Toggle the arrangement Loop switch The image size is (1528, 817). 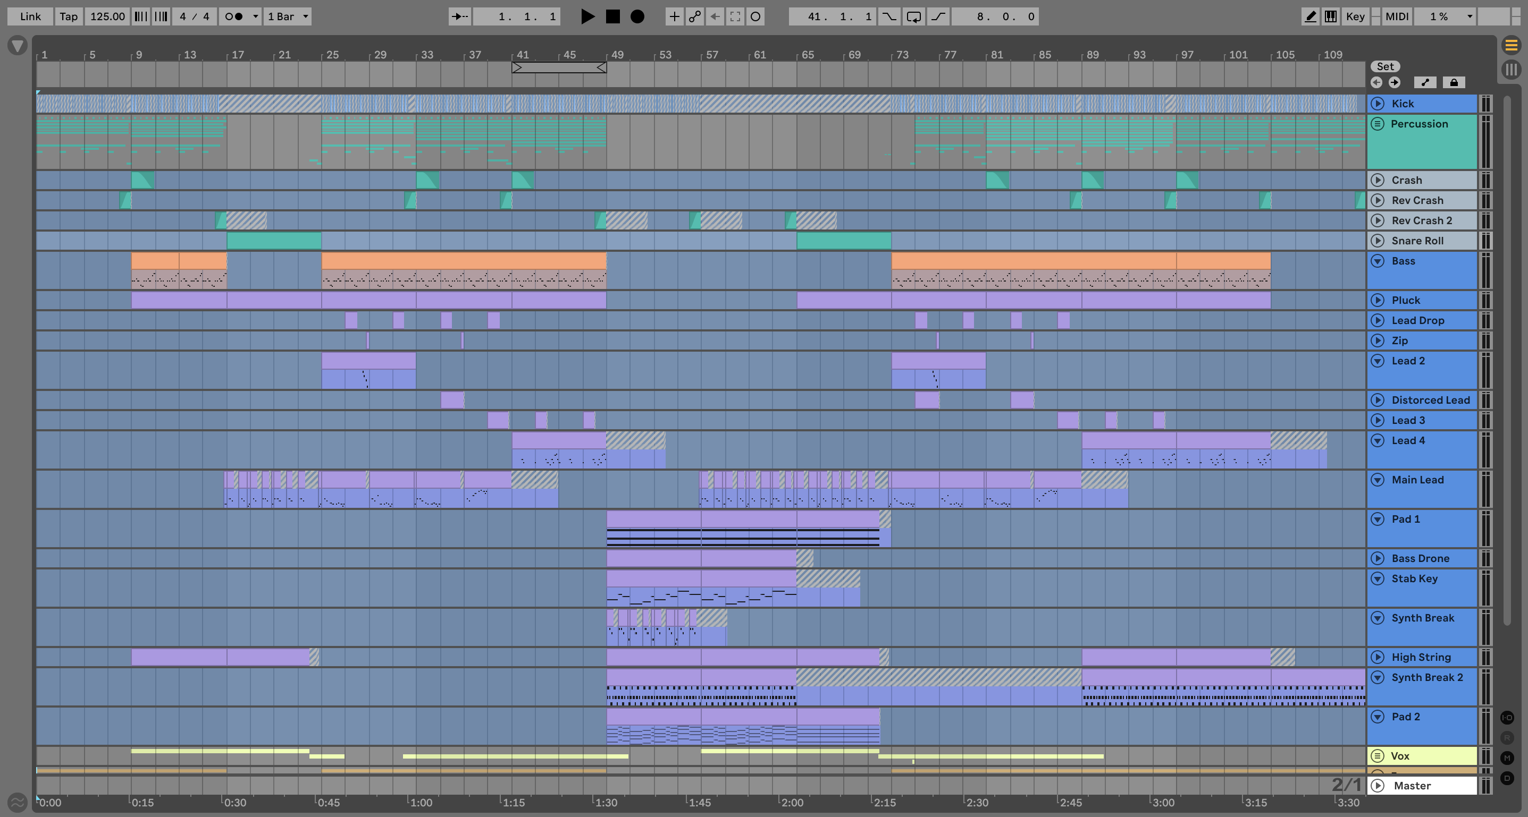(913, 16)
